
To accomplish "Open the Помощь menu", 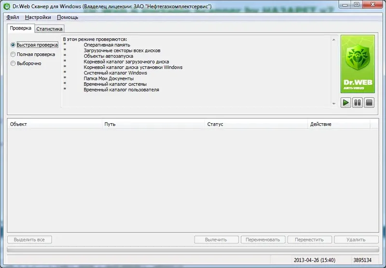I will click(68, 17).
